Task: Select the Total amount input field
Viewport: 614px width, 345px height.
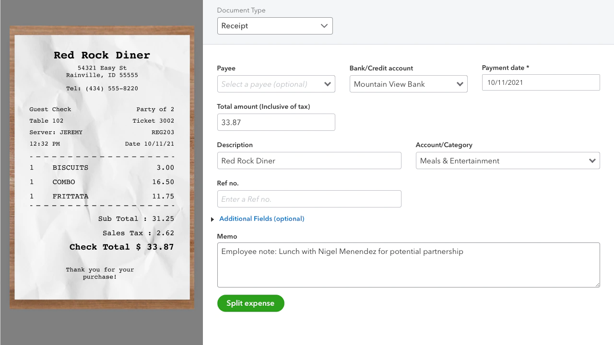Action: click(x=276, y=123)
